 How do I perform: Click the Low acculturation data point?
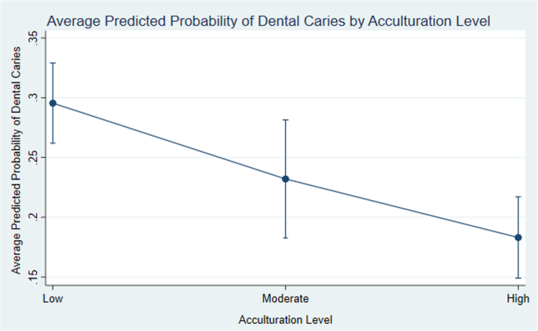[53, 103]
